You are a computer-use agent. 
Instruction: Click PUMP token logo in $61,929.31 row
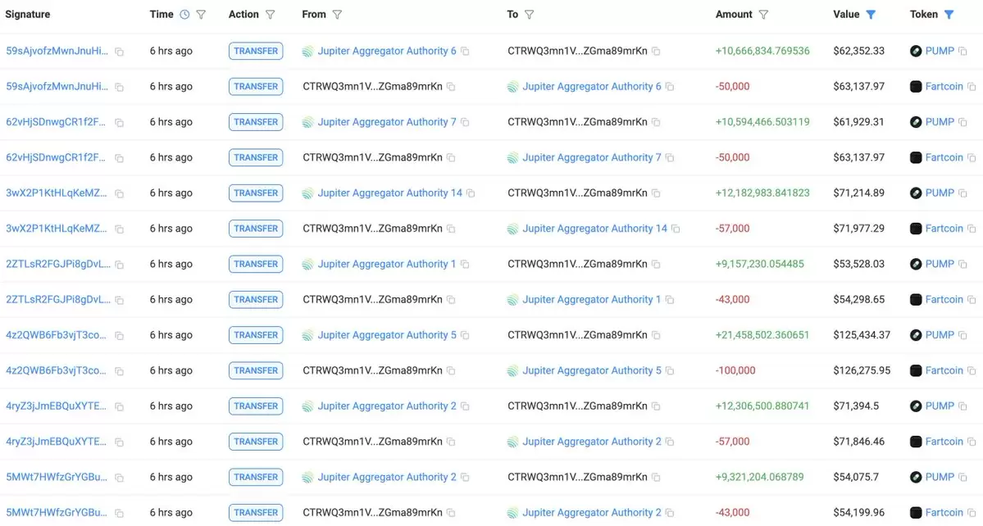tap(916, 122)
